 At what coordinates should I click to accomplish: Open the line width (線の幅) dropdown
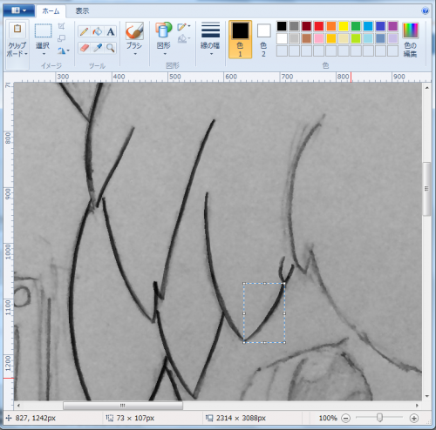point(210,39)
